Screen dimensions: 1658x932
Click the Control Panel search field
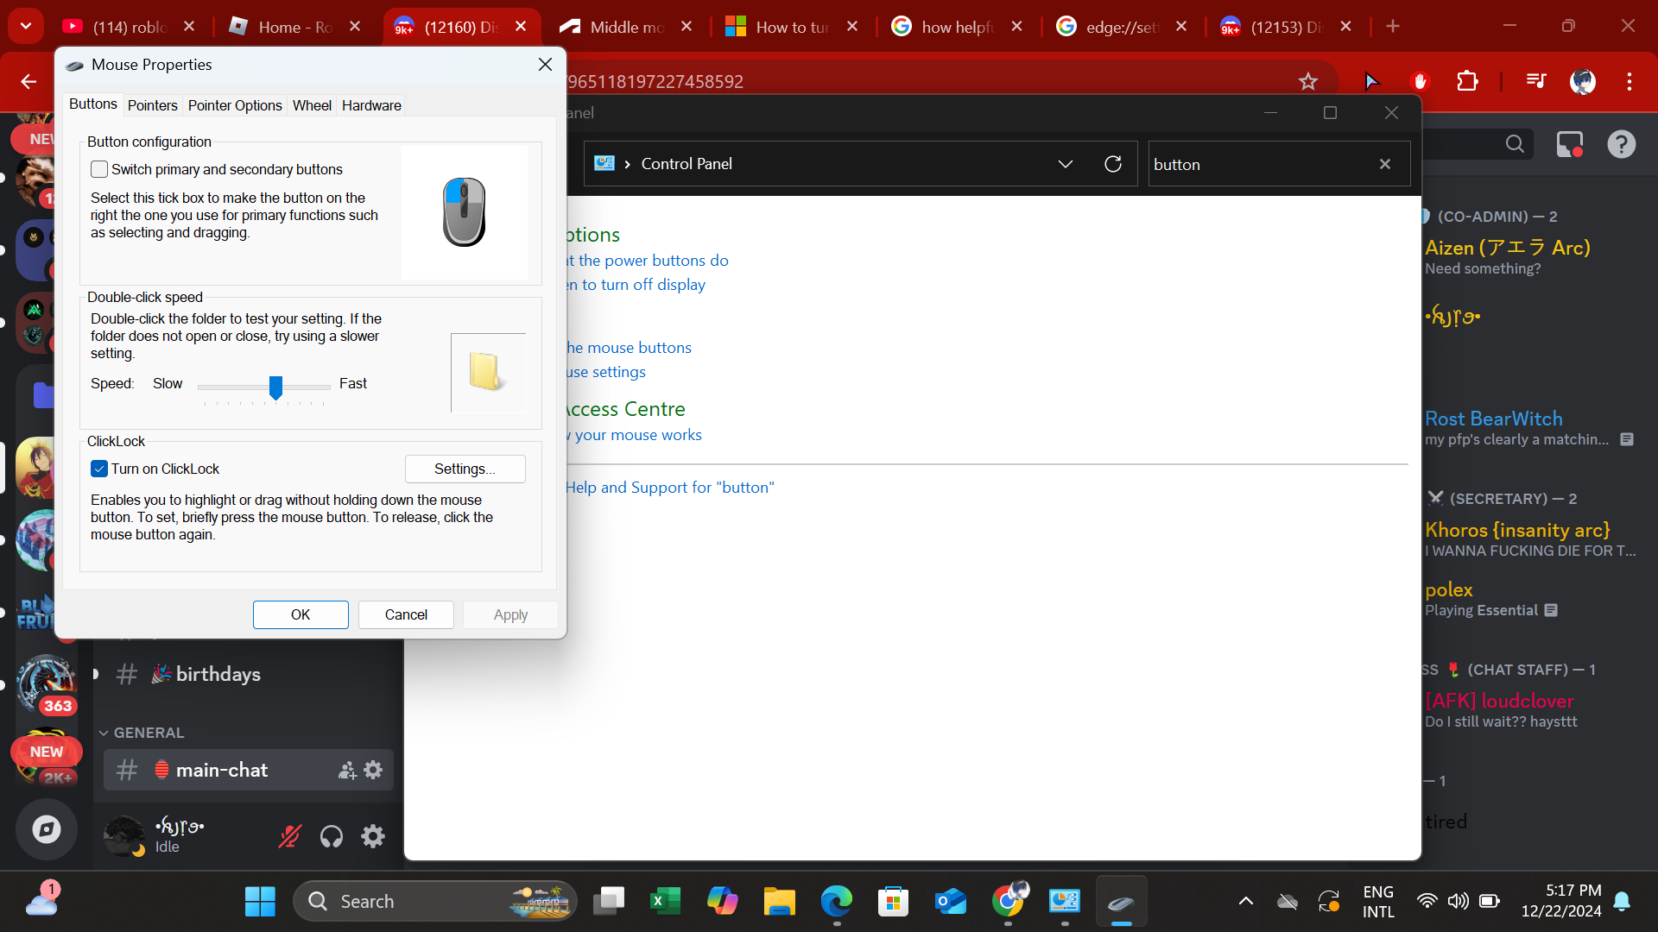pos(1261,164)
